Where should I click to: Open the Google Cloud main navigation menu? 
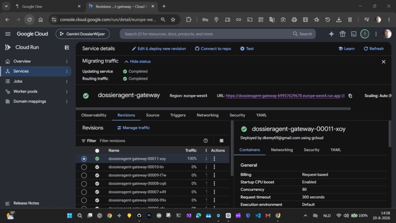coord(8,34)
